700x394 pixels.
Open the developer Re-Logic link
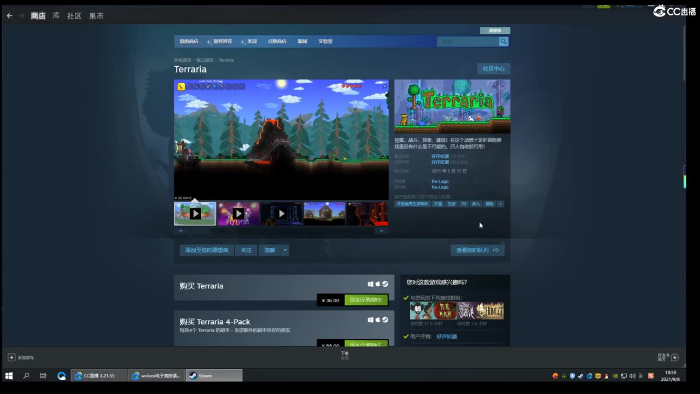pyautogui.click(x=440, y=182)
